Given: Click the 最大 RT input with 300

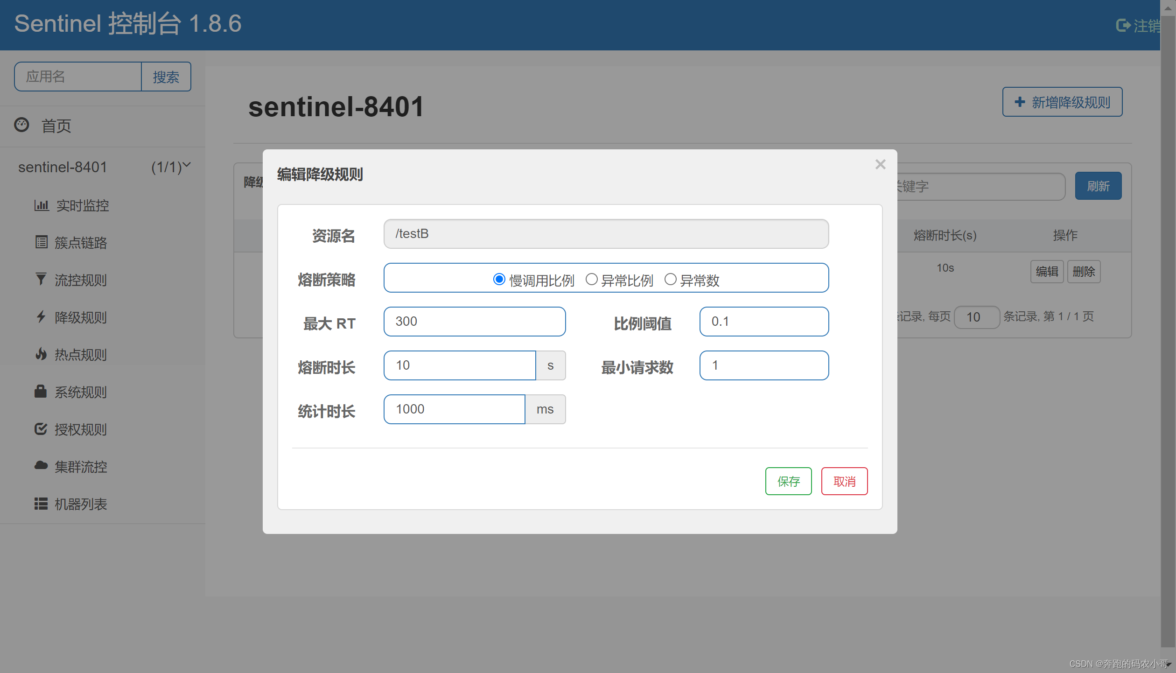Looking at the screenshot, I should [x=475, y=322].
